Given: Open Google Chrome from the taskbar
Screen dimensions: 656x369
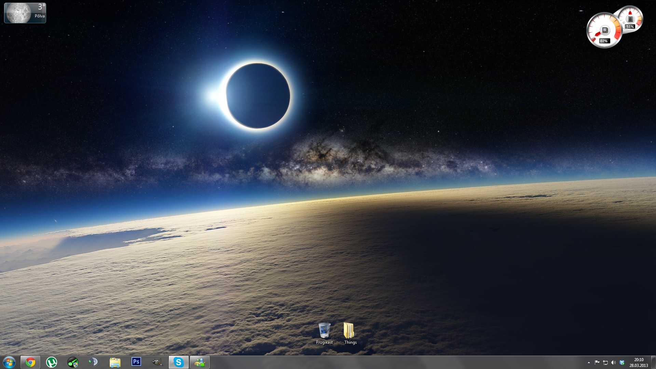Looking at the screenshot, I should (x=30, y=362).
